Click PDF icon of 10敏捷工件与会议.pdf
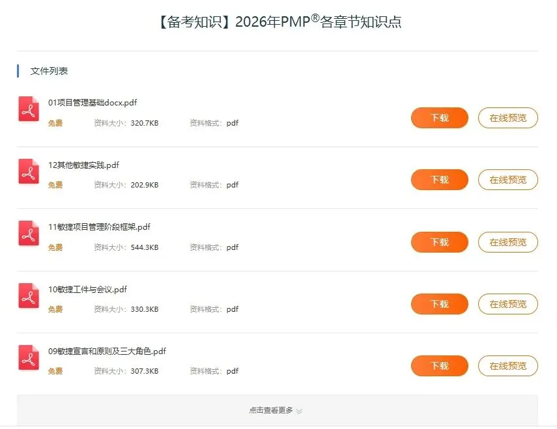Screen dimensions: 557x429 tap(29, 296)
